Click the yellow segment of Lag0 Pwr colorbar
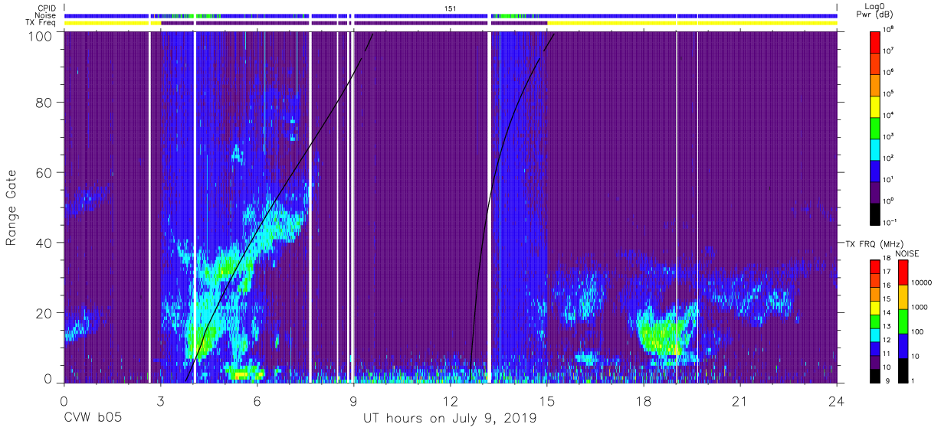This screenshot has height=434, width=941. 874,106
